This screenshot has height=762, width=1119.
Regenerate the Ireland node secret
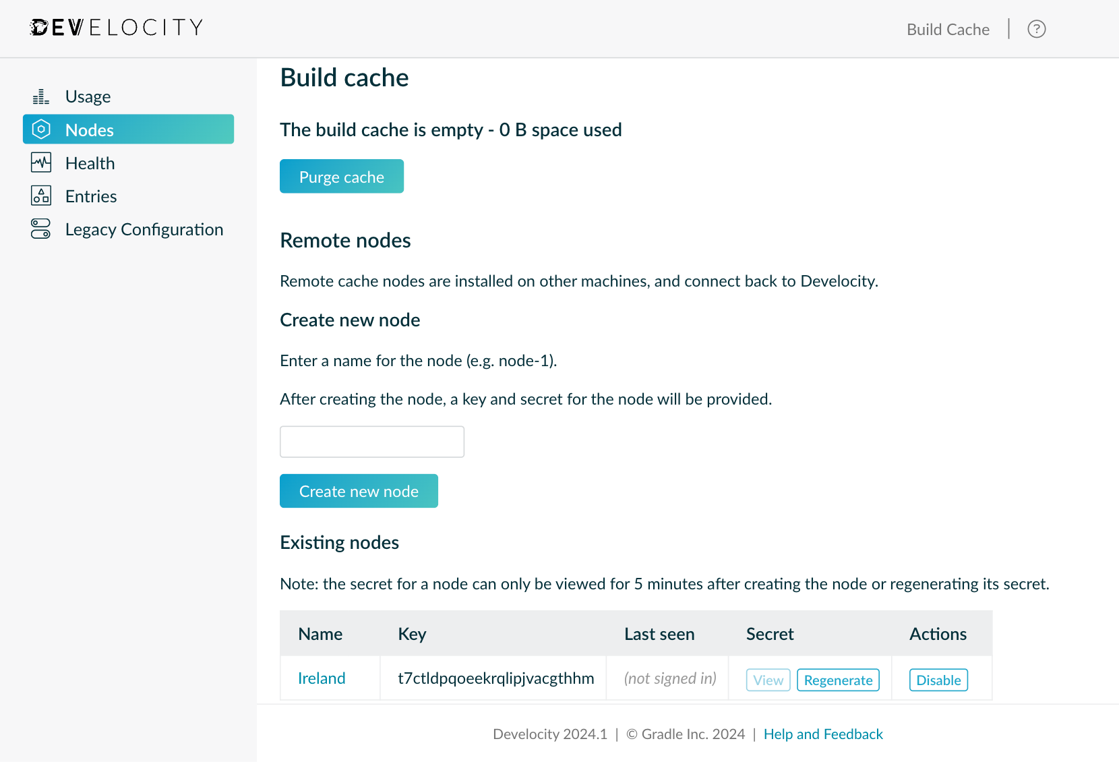coord(838,680)
